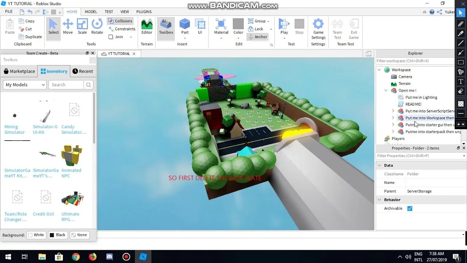467x263 pixels.
Task: Toggle Anchor on selected parts
Action: 258,37
